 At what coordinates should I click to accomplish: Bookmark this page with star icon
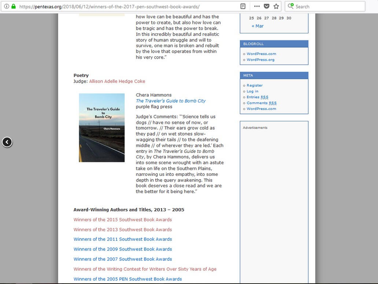[x=276, y=6]
